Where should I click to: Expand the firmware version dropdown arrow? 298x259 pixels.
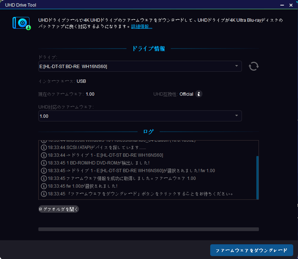[236, 116]
